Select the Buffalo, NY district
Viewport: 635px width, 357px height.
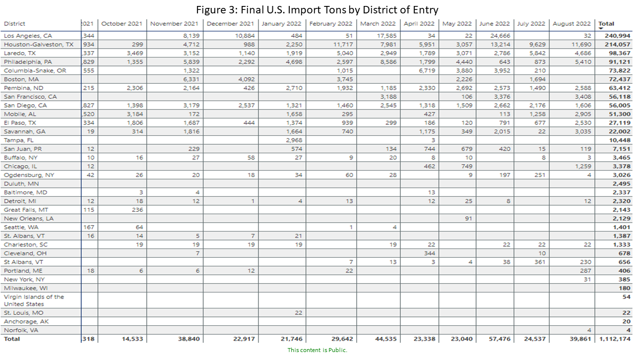pos(20,157)
